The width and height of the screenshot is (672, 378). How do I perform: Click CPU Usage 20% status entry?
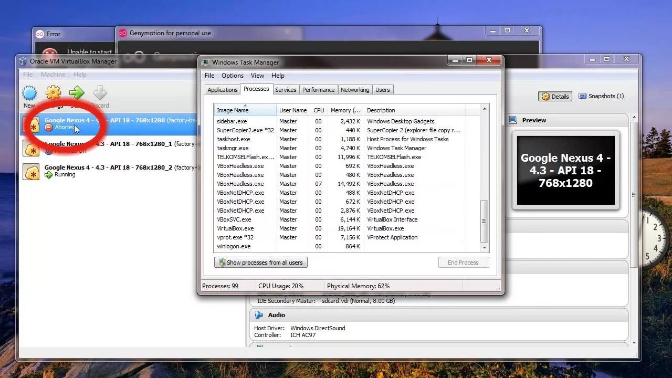(281, 286)
